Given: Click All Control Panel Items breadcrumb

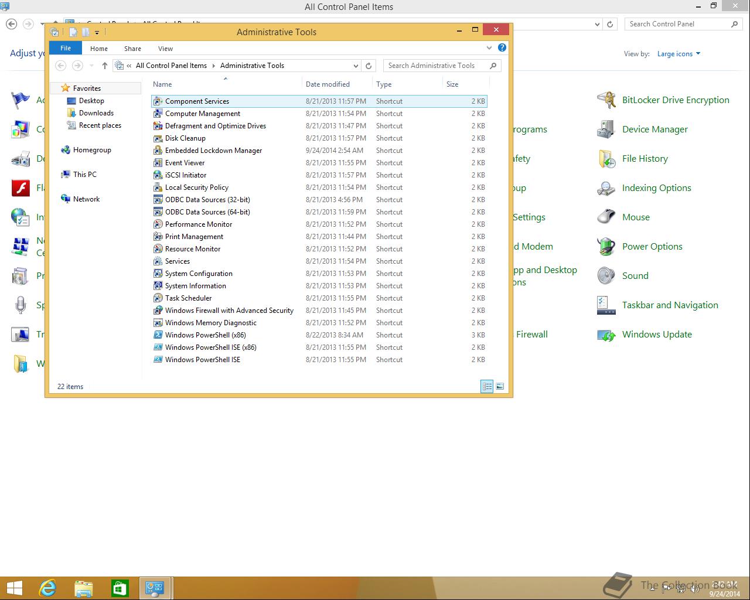Looking at the screenshot, I should tap(171, 66).
